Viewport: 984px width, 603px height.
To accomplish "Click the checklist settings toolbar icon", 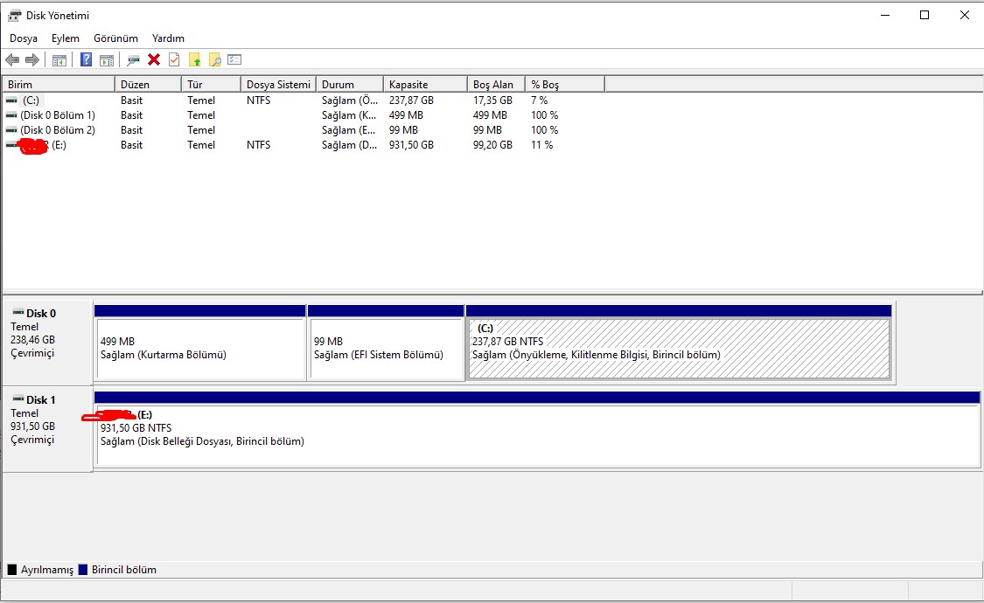I will point(234,59).
